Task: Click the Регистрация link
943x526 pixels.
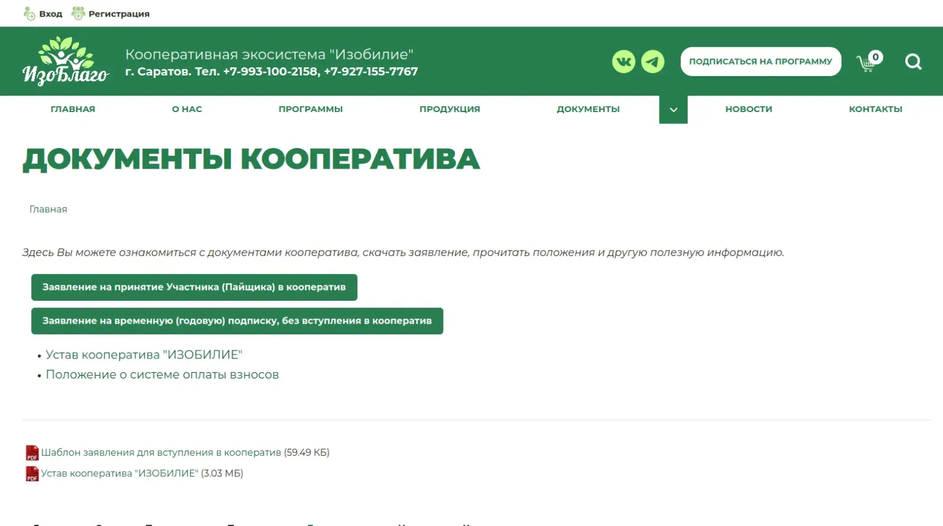Action: [118, 14]
